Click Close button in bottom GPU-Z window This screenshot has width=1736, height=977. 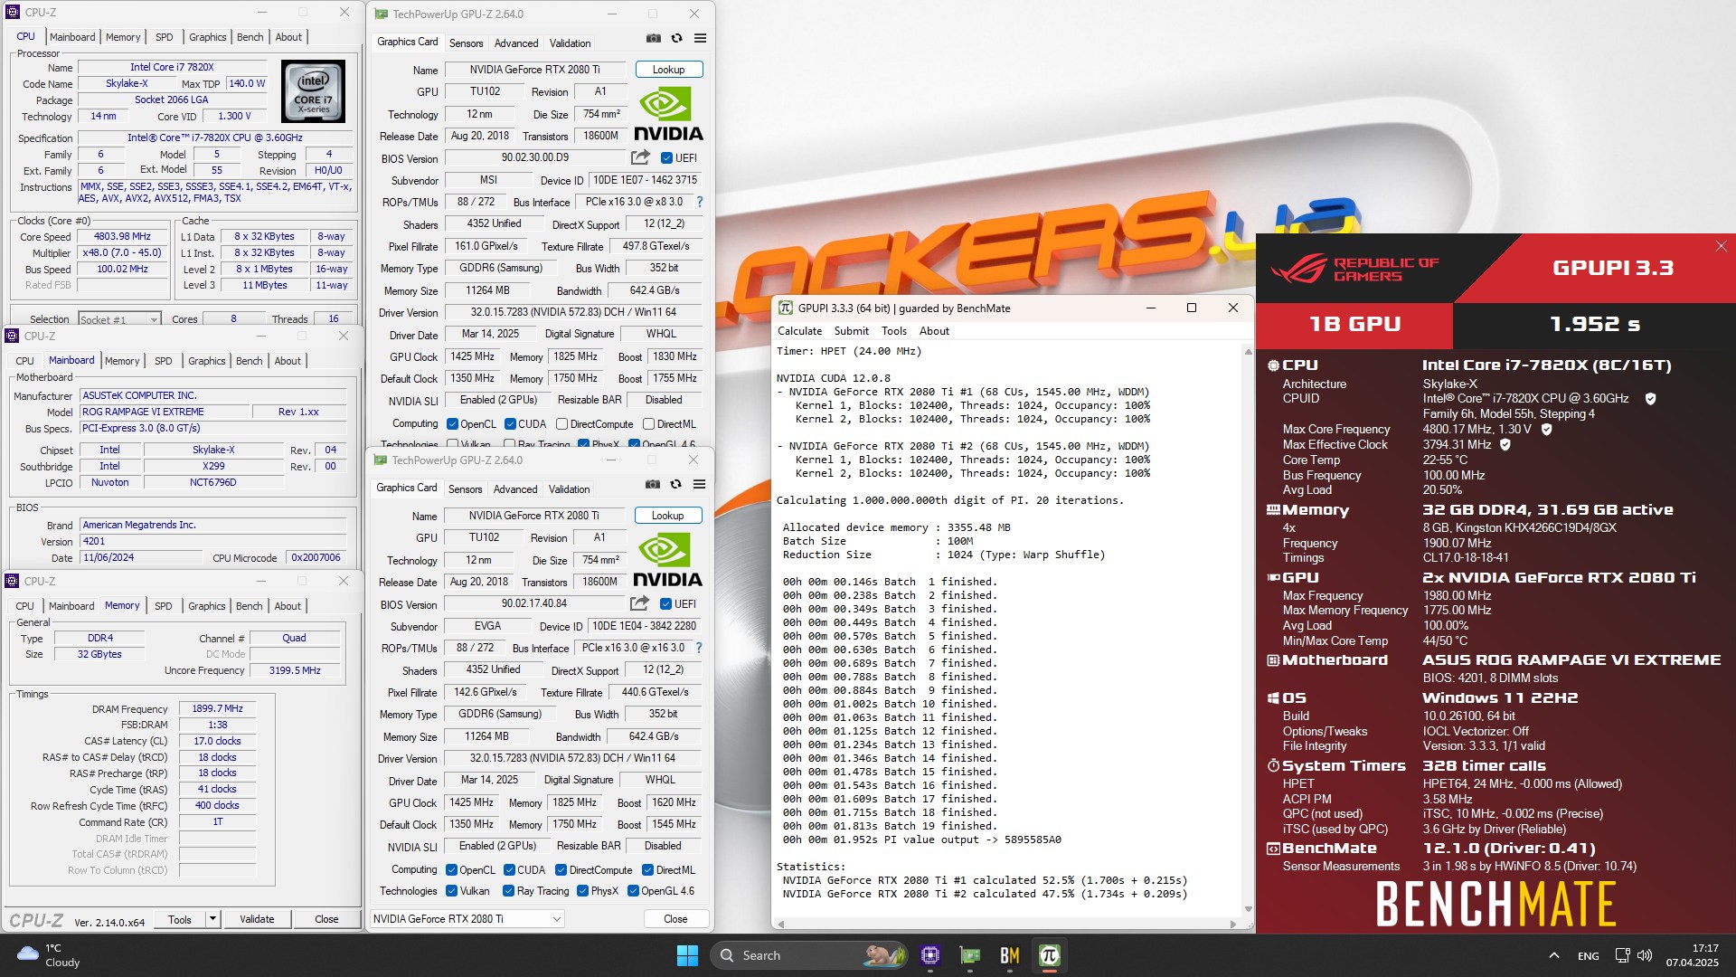pyautogui.click(x=675, y=919)
